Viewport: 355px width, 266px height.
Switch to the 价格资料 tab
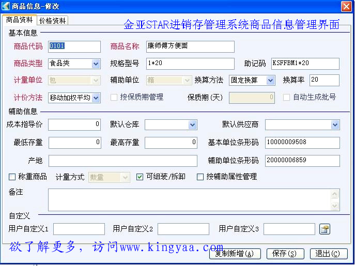point(52,21)
